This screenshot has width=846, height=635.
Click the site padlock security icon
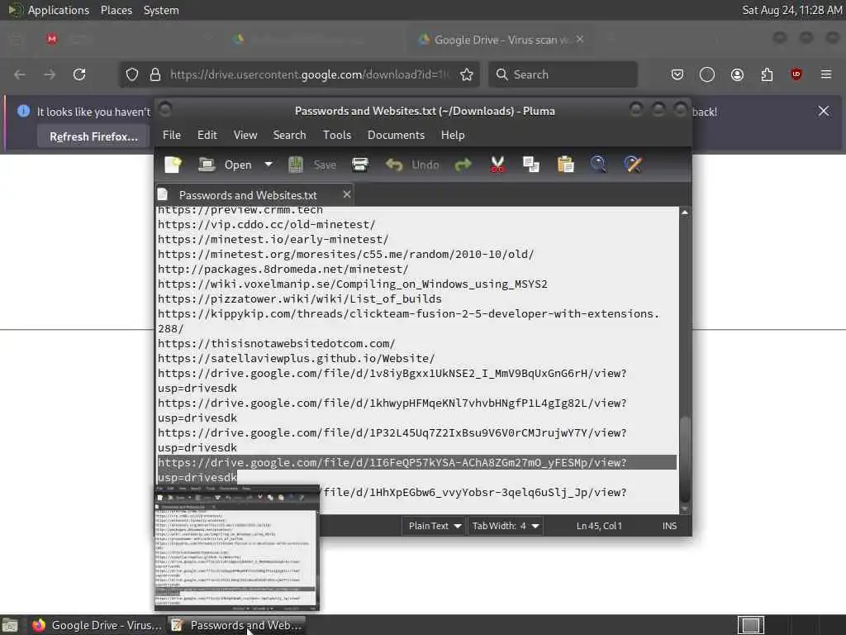pyautogui.click(x=155, y=74)
